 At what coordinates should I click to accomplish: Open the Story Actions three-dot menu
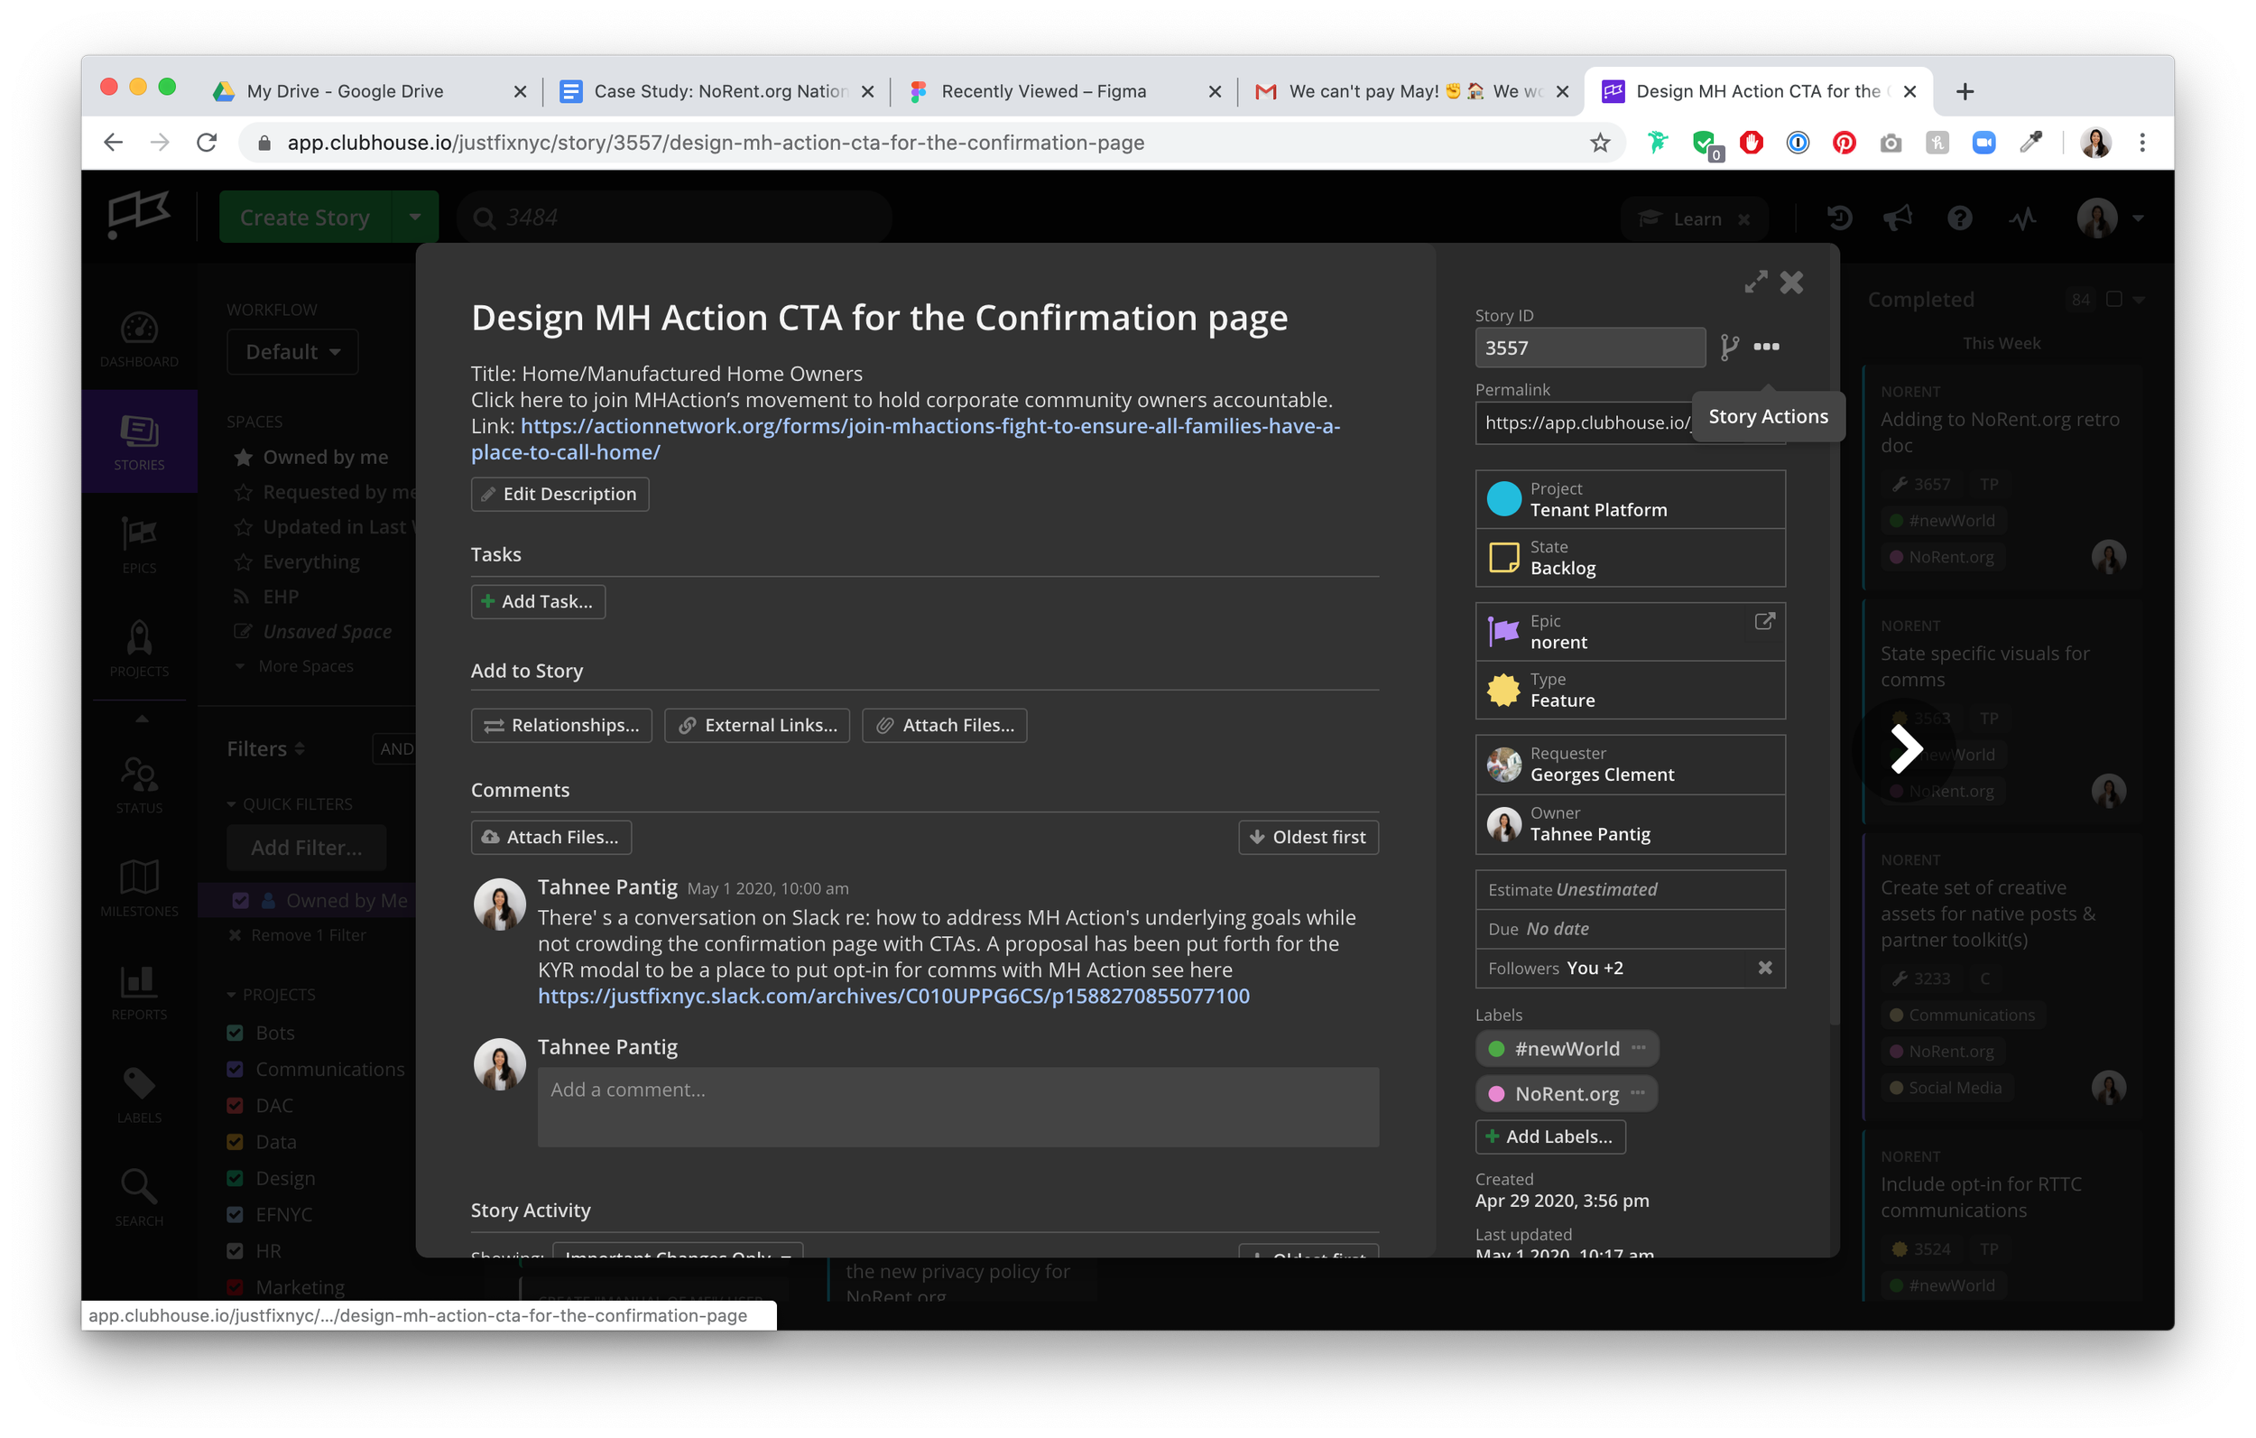(x=1766, y=347)
